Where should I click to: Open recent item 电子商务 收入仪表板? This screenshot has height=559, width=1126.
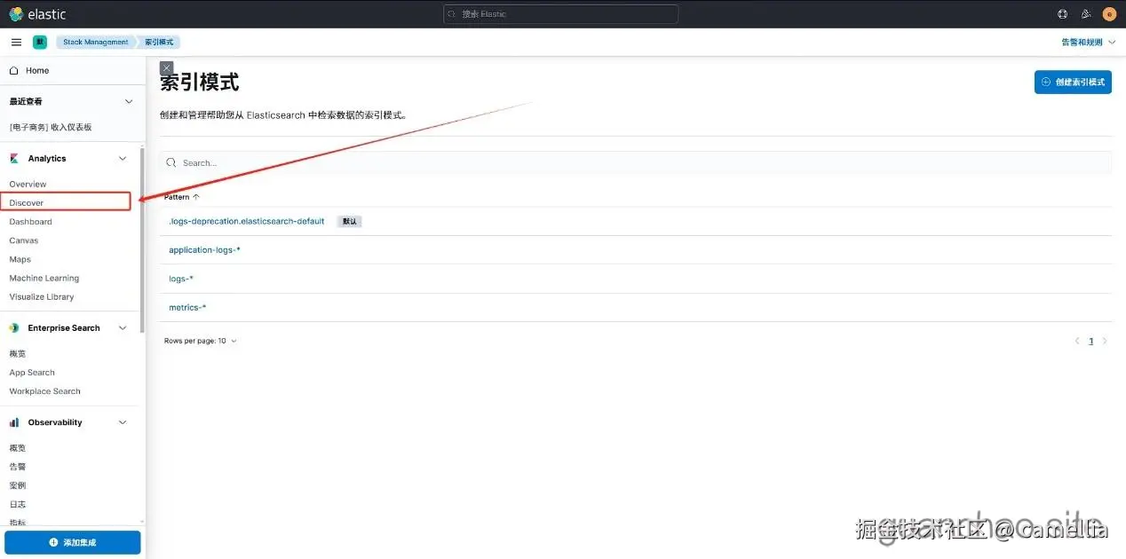pos(51,127)
